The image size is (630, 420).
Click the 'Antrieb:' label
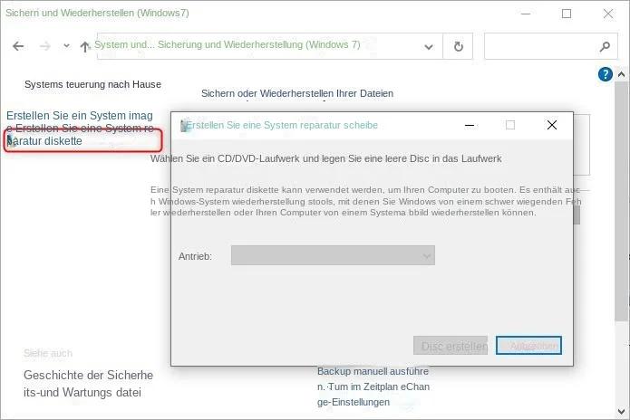195,256
